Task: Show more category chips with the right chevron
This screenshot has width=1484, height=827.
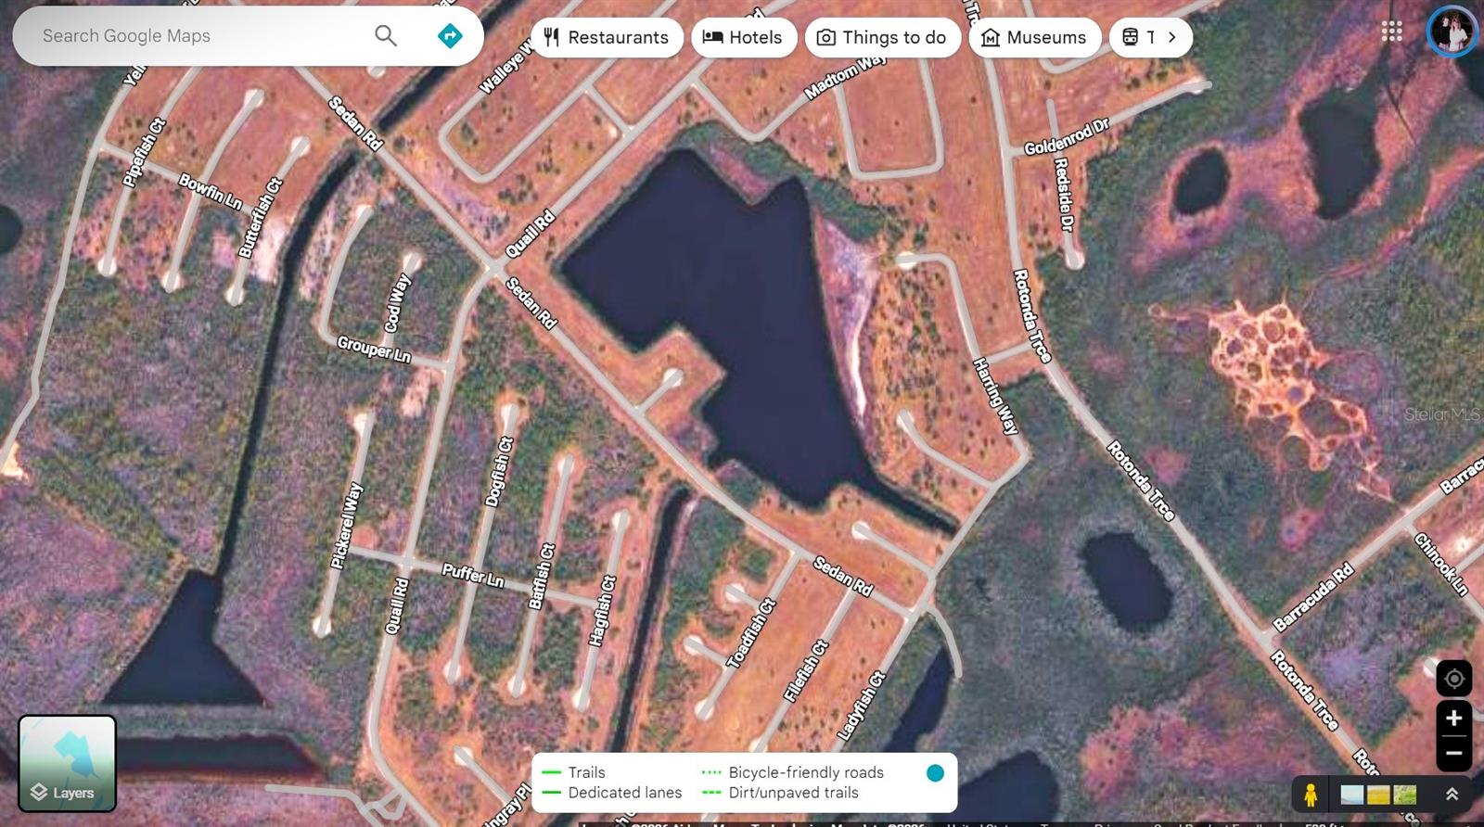Action: point(1172,37)
